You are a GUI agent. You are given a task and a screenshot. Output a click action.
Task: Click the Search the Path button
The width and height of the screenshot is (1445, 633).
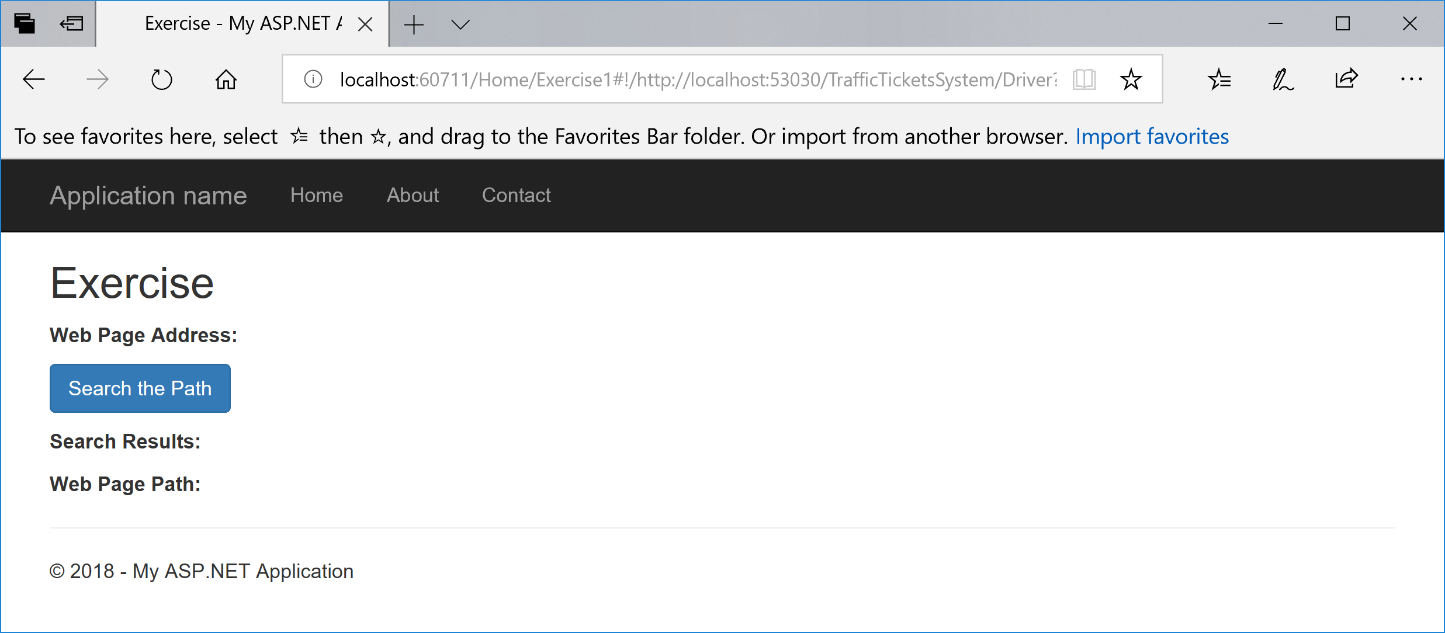(140, 388)
